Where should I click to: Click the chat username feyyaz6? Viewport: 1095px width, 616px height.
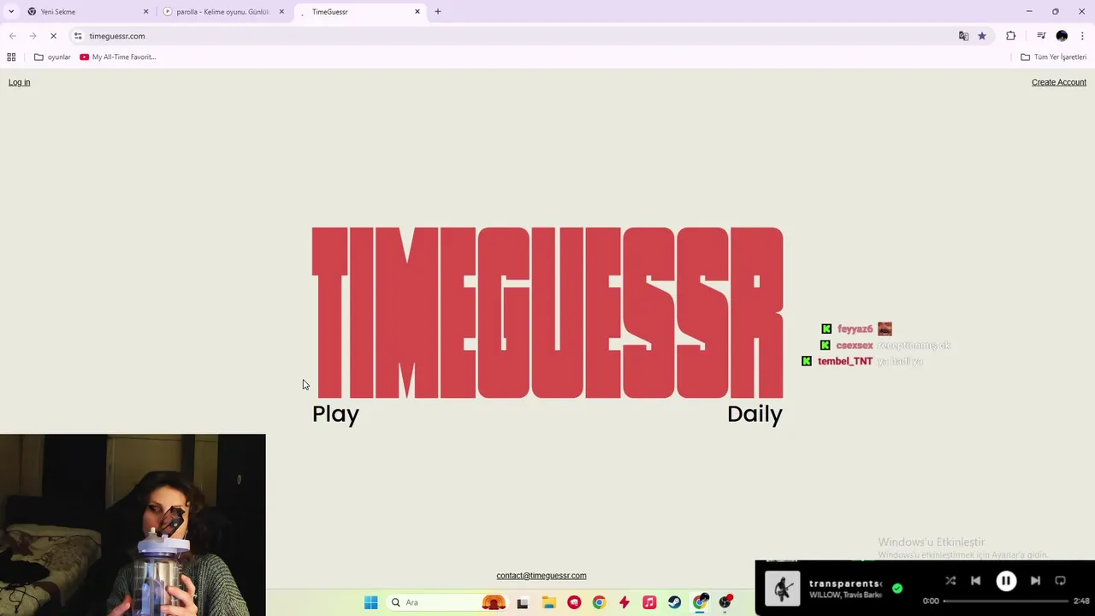[855, 329]
